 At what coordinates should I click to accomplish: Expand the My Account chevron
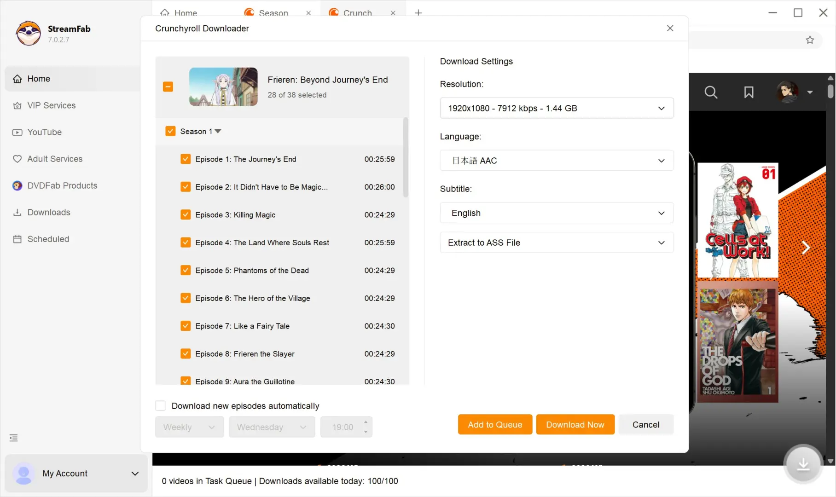[x=135, y=474]
